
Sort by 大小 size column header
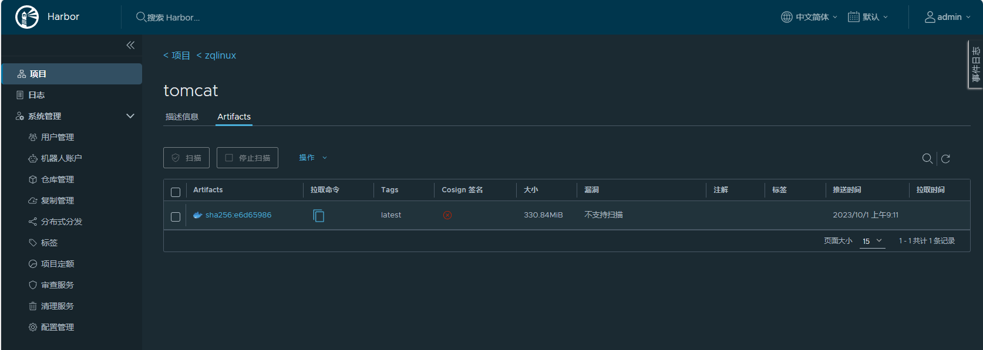tap(531, 190)
